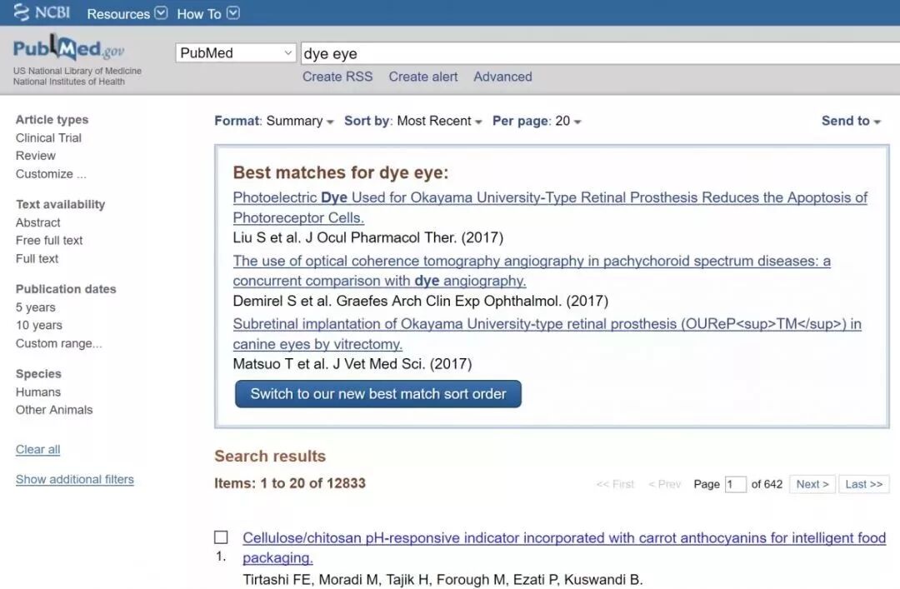Click the NCBI logo icon
The image size is (900, 589).
click(42, 12)
